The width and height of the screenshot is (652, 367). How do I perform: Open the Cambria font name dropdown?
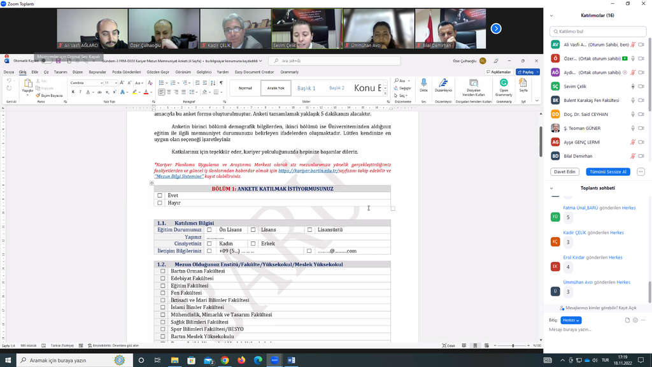click(101, 83)
